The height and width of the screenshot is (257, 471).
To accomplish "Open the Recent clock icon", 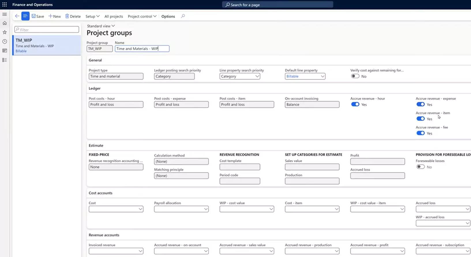I will (5, 41).
